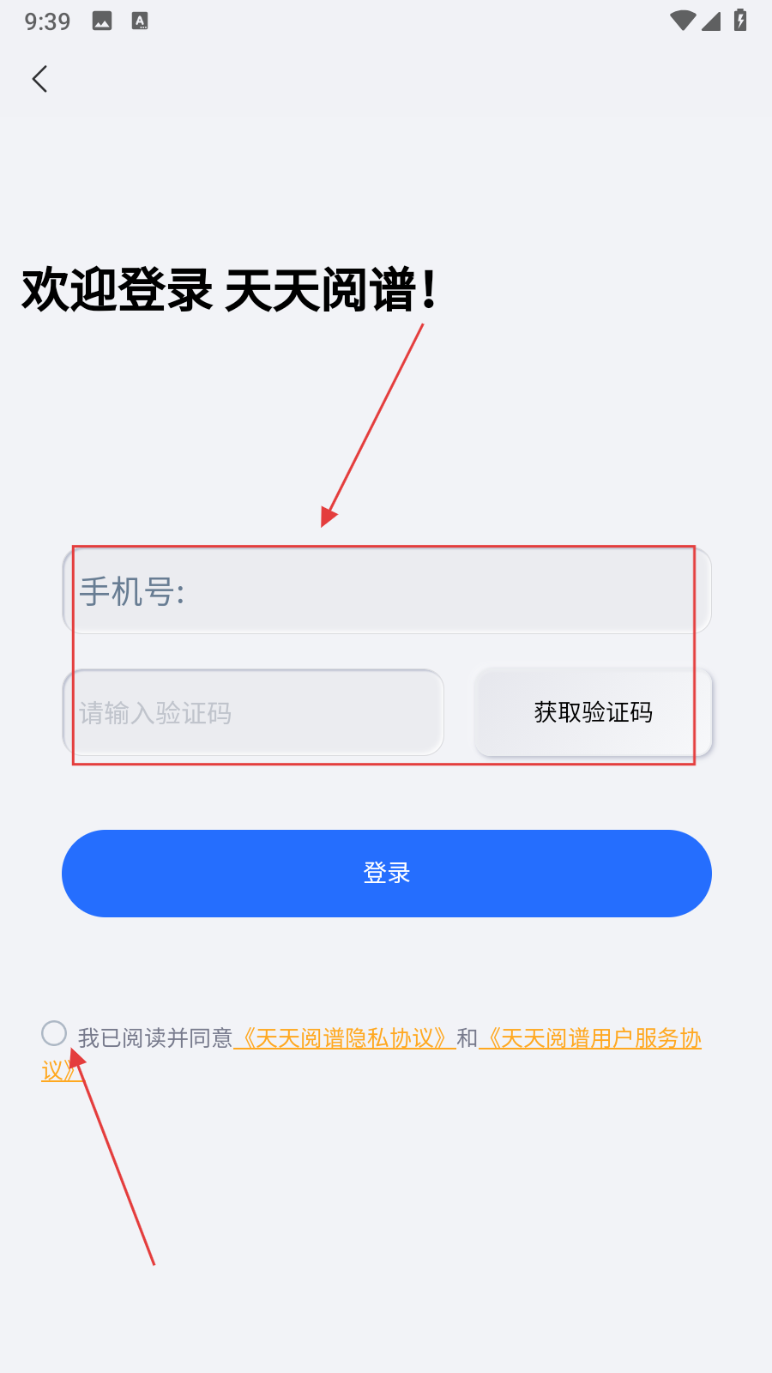Tap the wrapped 议》 link ending
This screenshot has width=772, height=1373.
click(59, 1070)
